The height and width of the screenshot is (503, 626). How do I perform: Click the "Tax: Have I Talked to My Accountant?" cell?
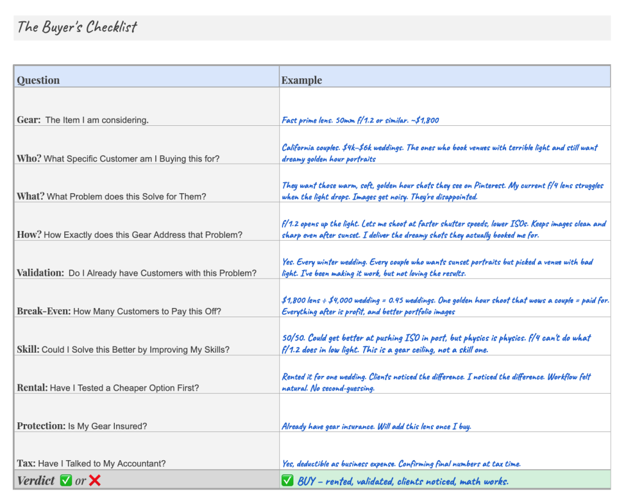pyautogui.click(x=91, y=463)
